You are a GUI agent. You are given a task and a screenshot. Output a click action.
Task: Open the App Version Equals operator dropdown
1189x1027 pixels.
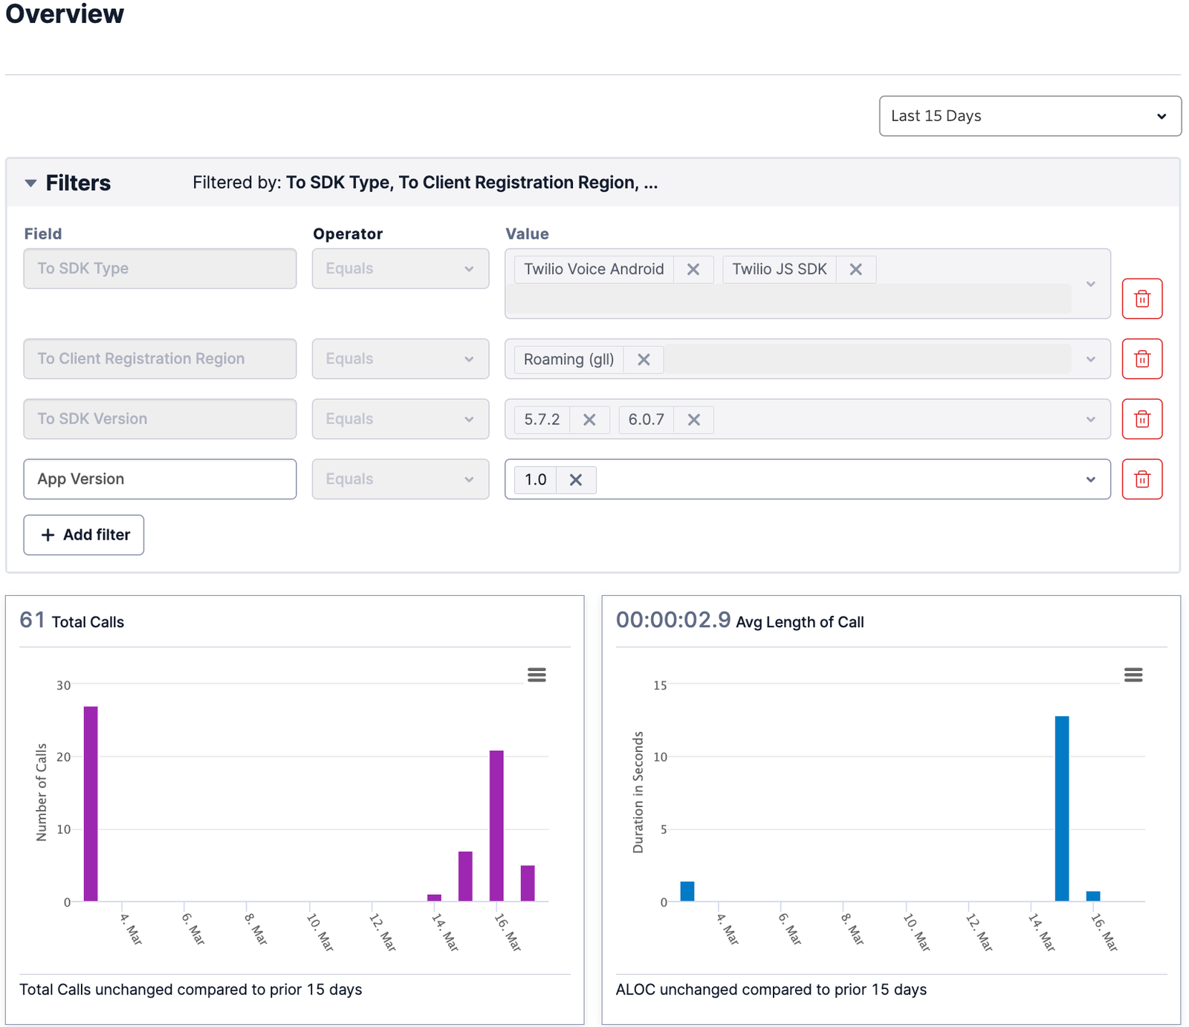coord(400,479)
